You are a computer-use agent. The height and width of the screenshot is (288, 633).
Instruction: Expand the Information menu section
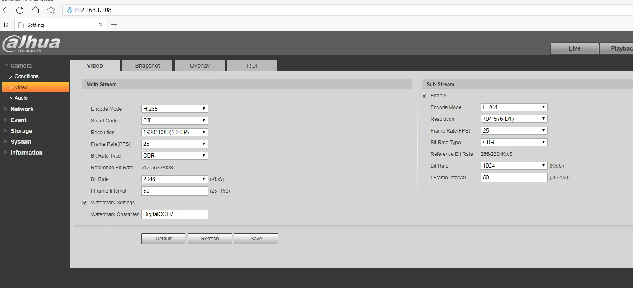(x=26, y=153)
